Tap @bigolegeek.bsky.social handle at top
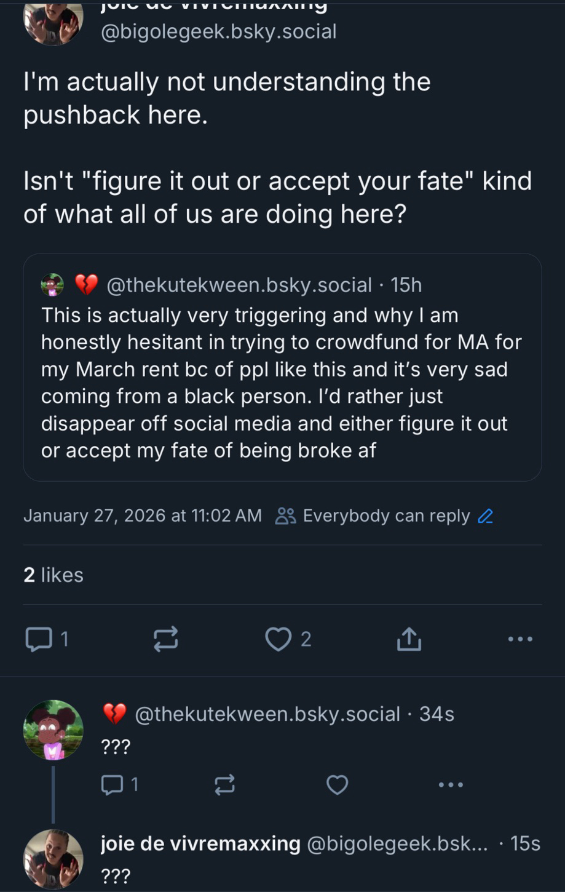The height and width of the screenshot is (892, 565). point(218,31)
